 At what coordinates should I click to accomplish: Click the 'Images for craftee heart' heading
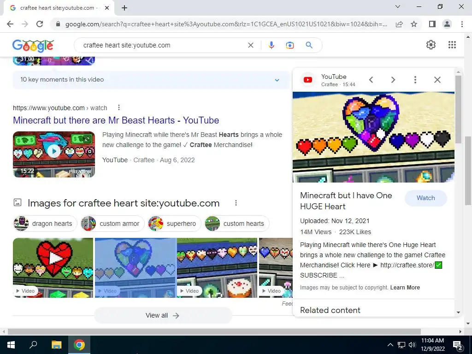pyautogui.click(x=124, y=203)
